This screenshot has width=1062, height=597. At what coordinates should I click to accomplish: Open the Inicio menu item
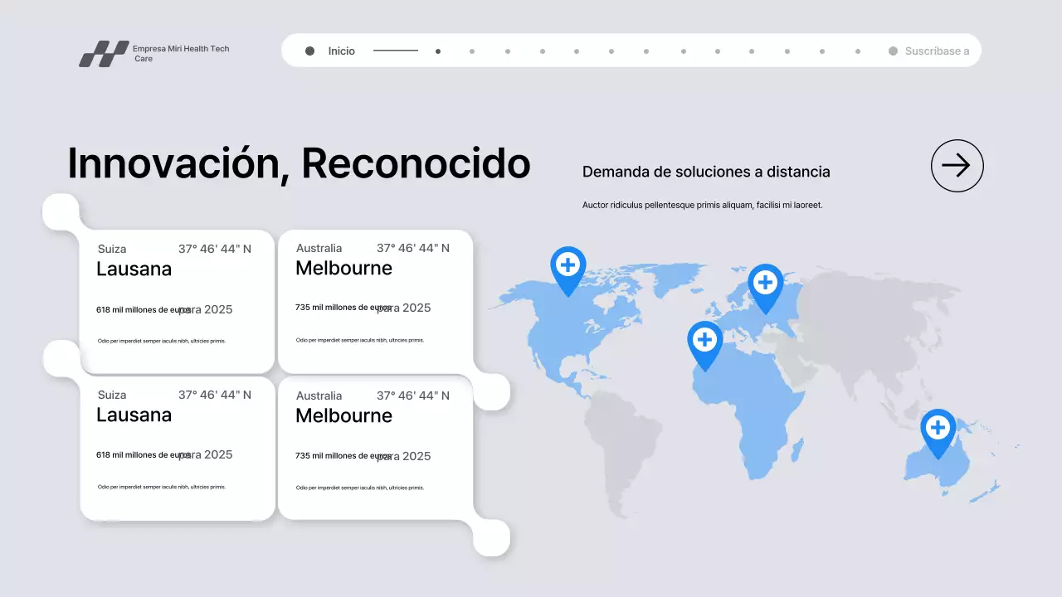tap(340, 51)
